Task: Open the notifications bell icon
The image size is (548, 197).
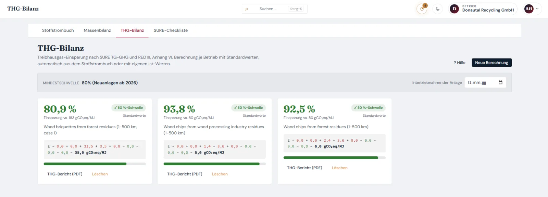Action: tap(422, 9)
